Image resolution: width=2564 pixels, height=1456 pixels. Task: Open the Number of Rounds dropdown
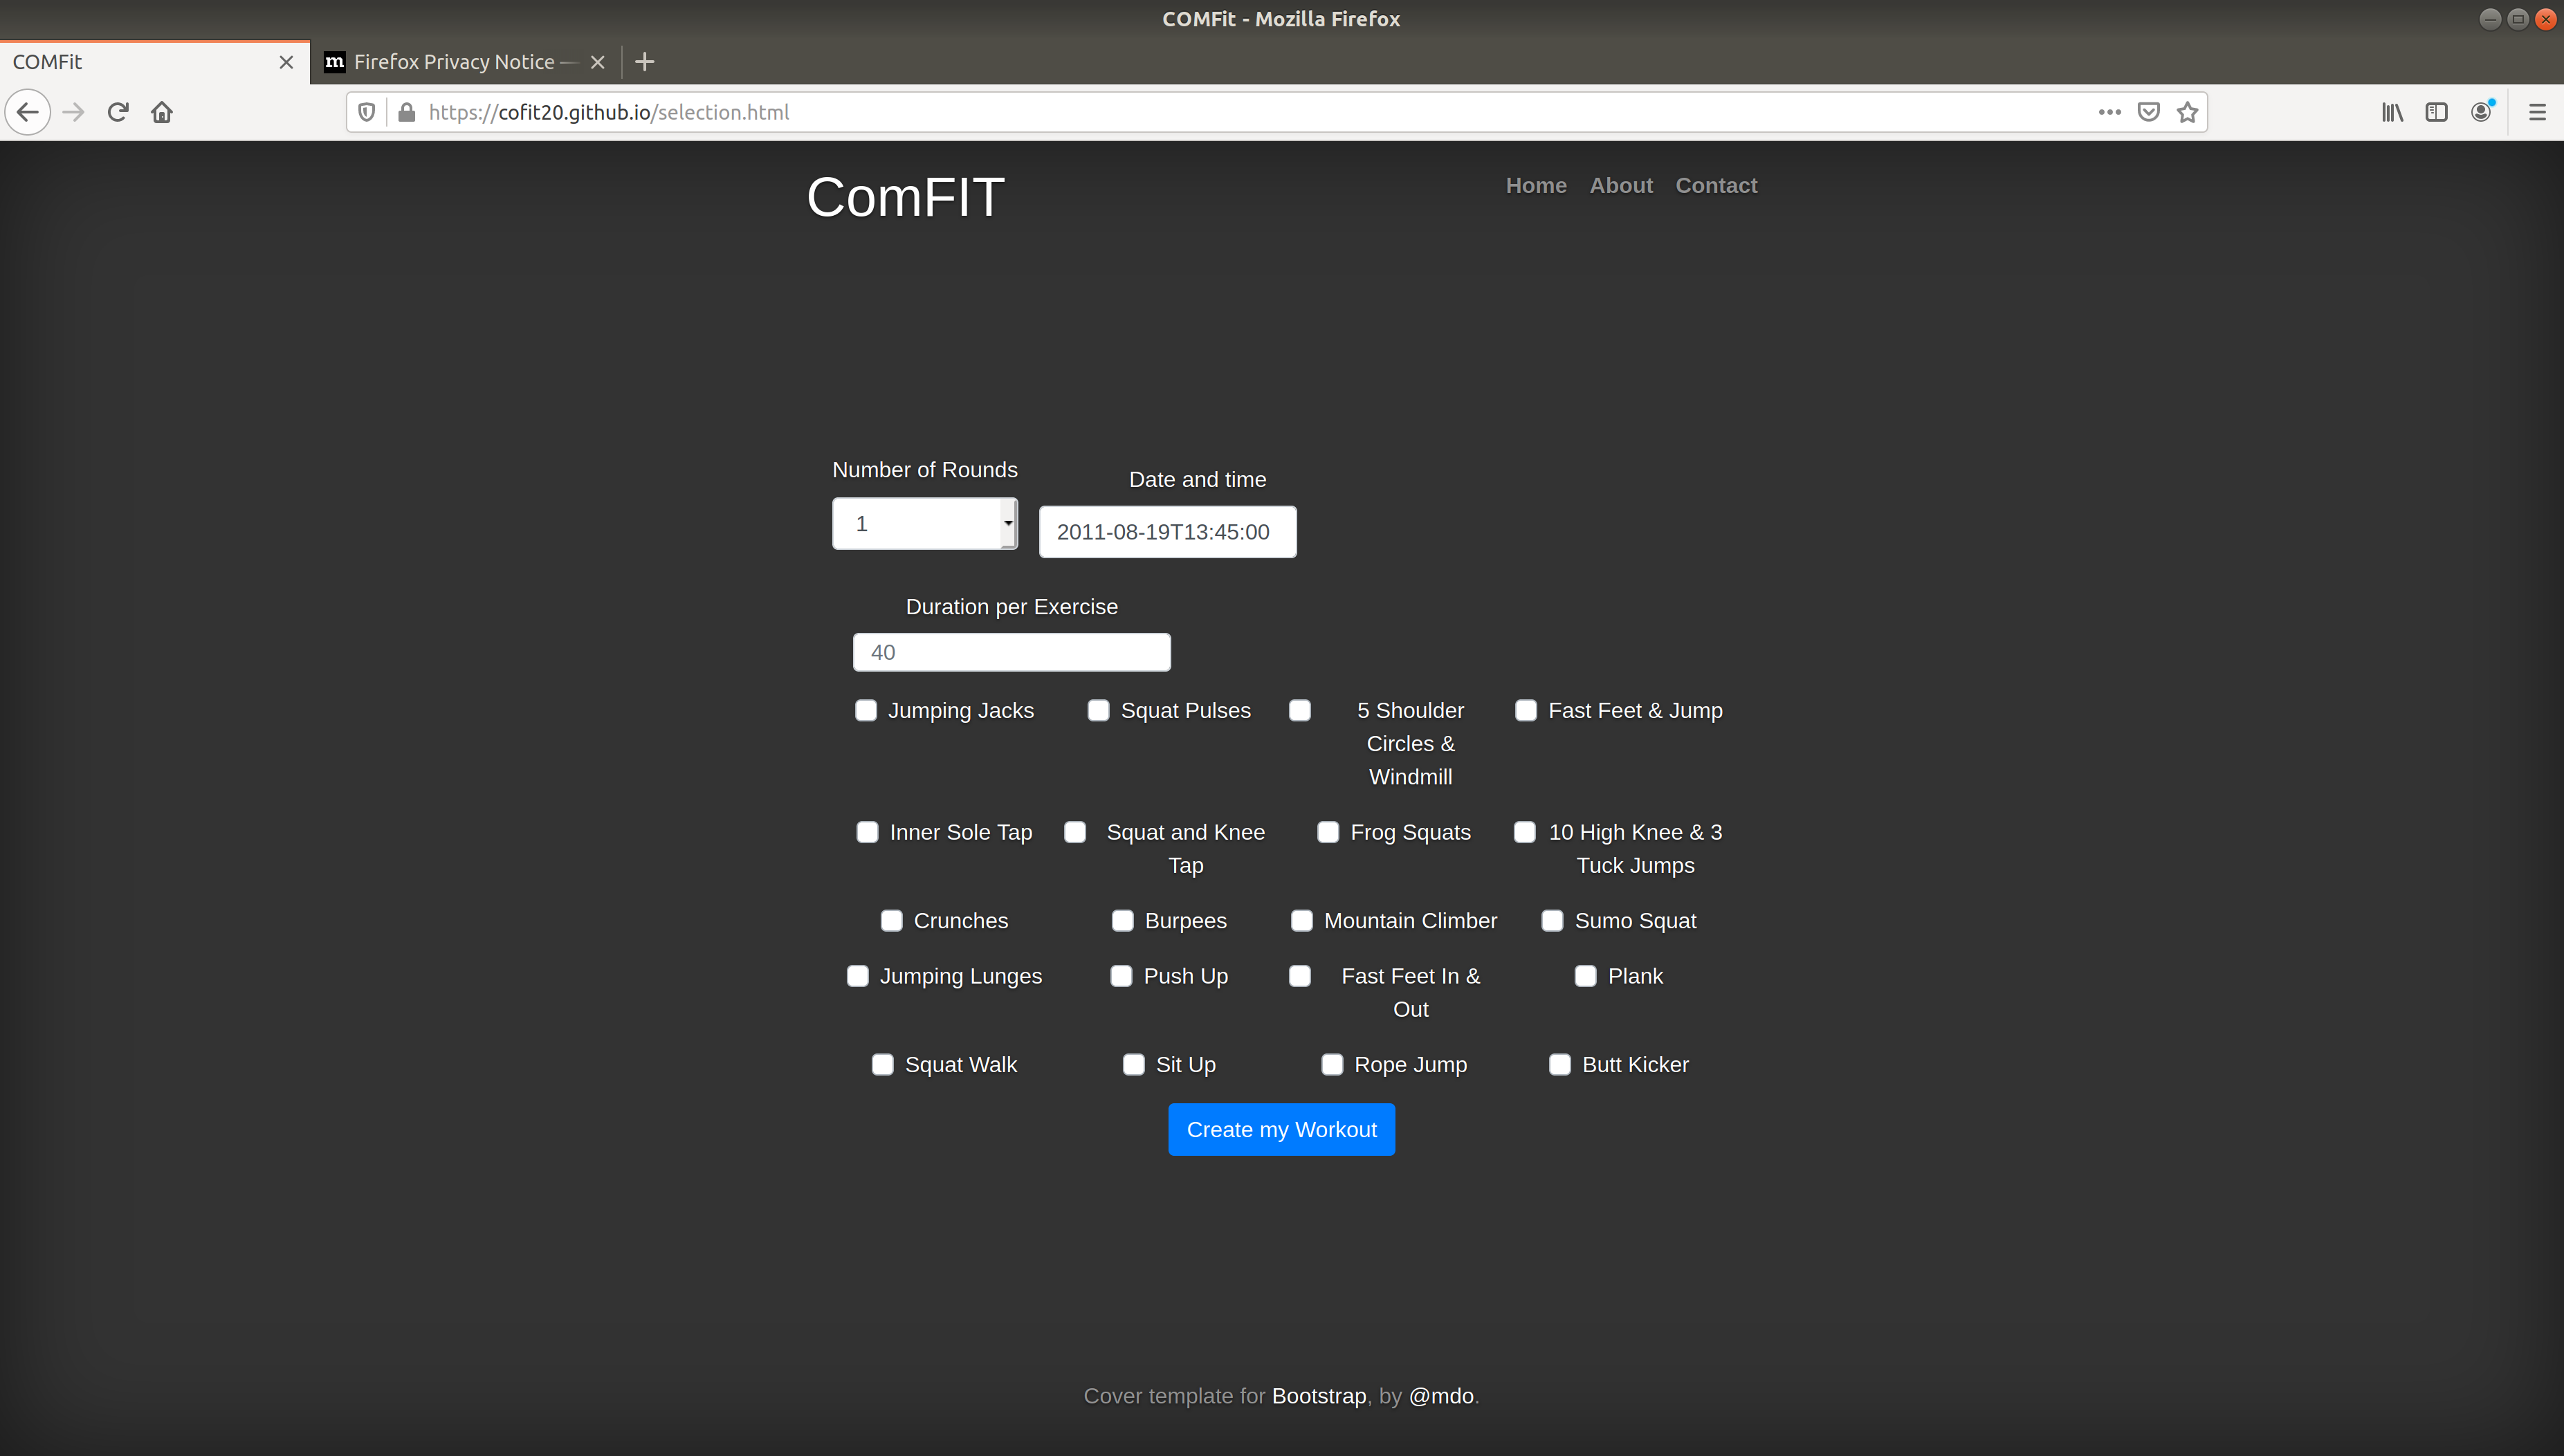924,523
